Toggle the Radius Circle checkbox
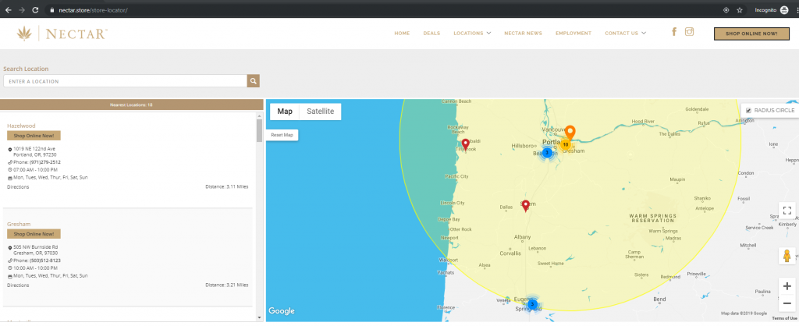 [748, 111]
